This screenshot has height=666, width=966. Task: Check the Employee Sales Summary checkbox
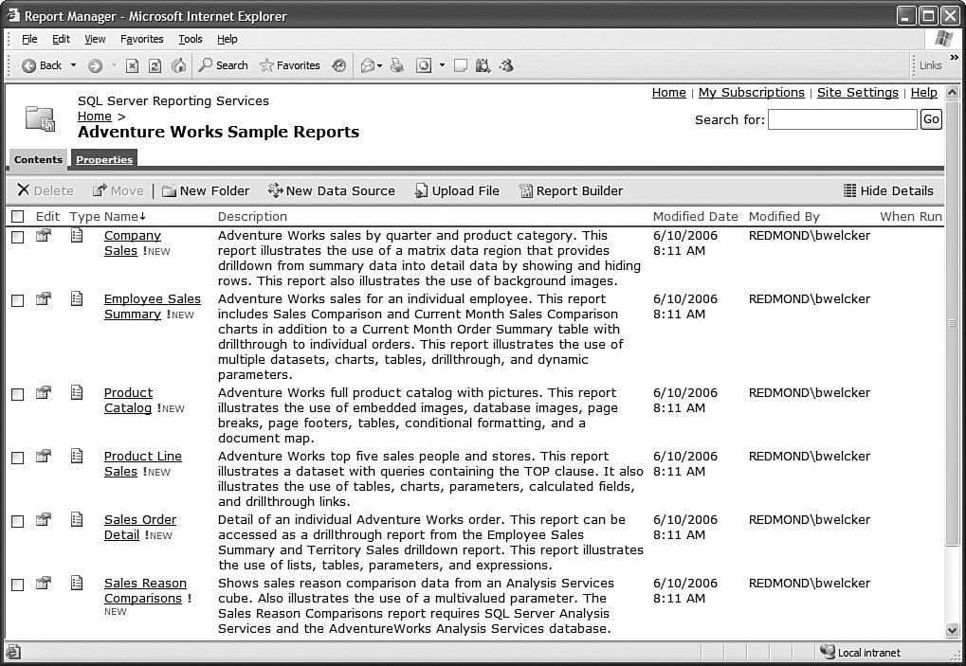coord(18,300)
